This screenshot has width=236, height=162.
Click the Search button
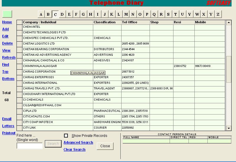click(53, 144)
